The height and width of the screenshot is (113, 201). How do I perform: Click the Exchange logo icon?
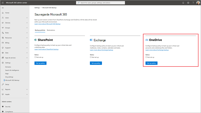click(x=91, y=40)
